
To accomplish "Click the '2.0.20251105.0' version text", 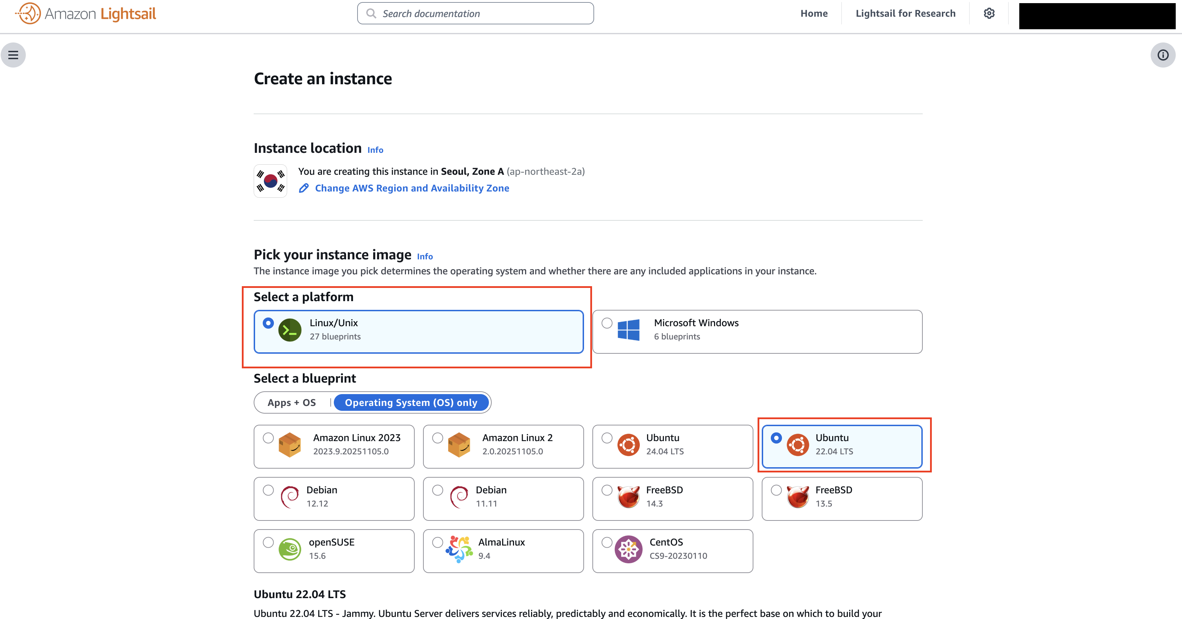I will [513, 451].
